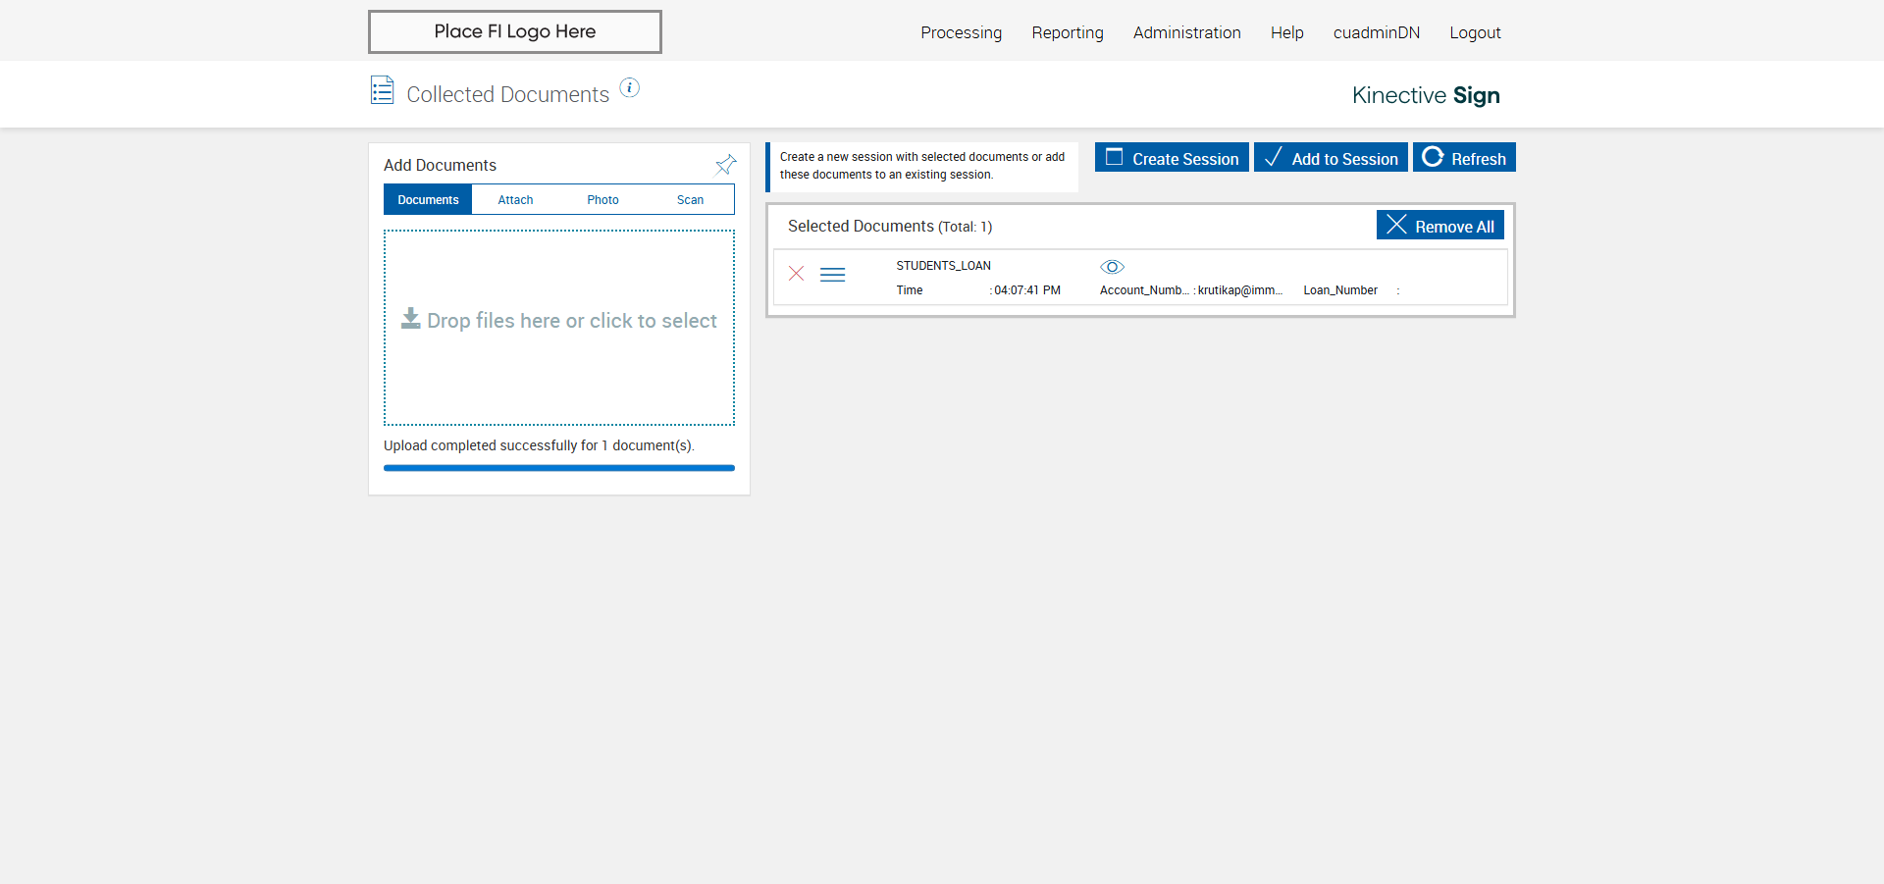Click Add to Session button
The width and height of the screenshot is (1884, 884).
point(1331,158)
